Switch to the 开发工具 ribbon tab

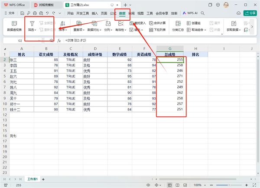(x=83, y=13)
